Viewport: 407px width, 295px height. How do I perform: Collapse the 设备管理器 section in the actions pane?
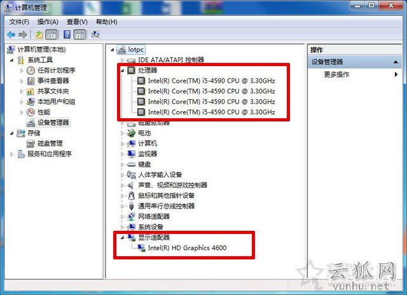coord(396,62)
